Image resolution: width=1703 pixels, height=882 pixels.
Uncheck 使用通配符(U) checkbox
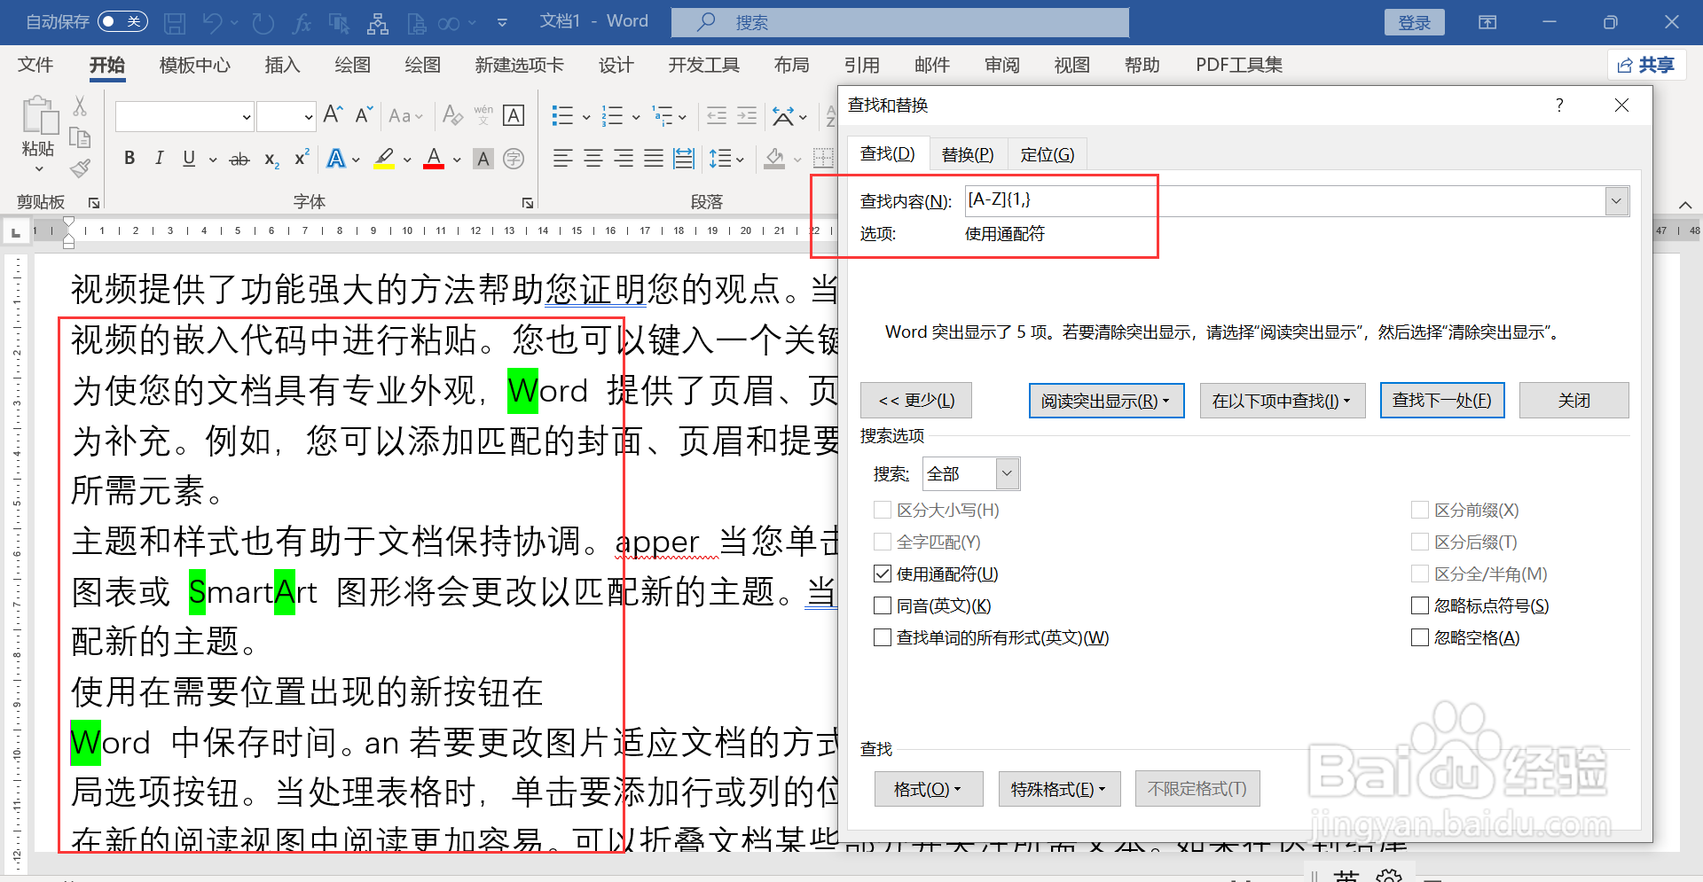click(x=883, y=574)
